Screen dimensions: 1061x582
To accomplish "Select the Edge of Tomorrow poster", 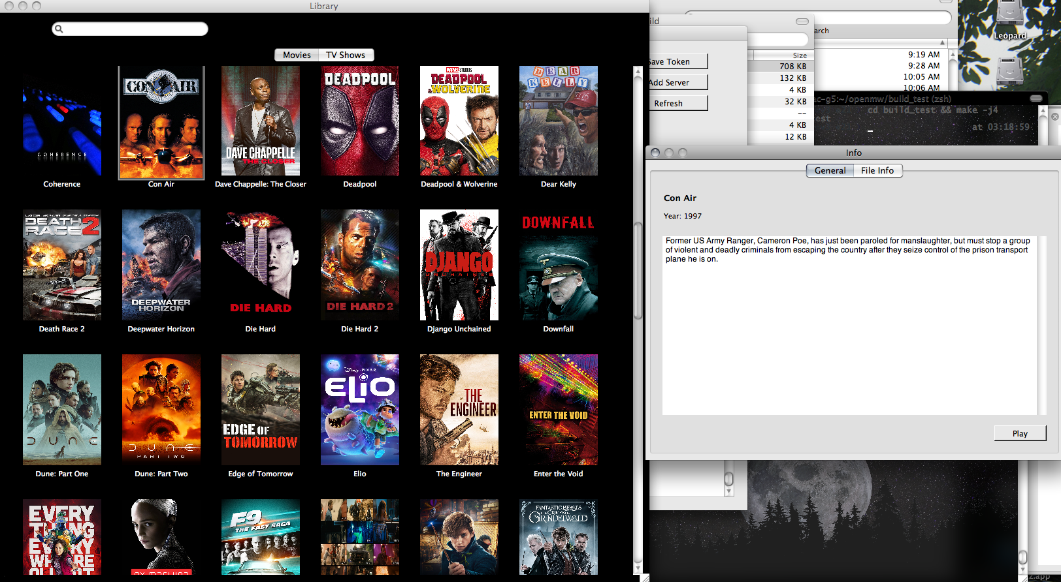I will 261,410.
